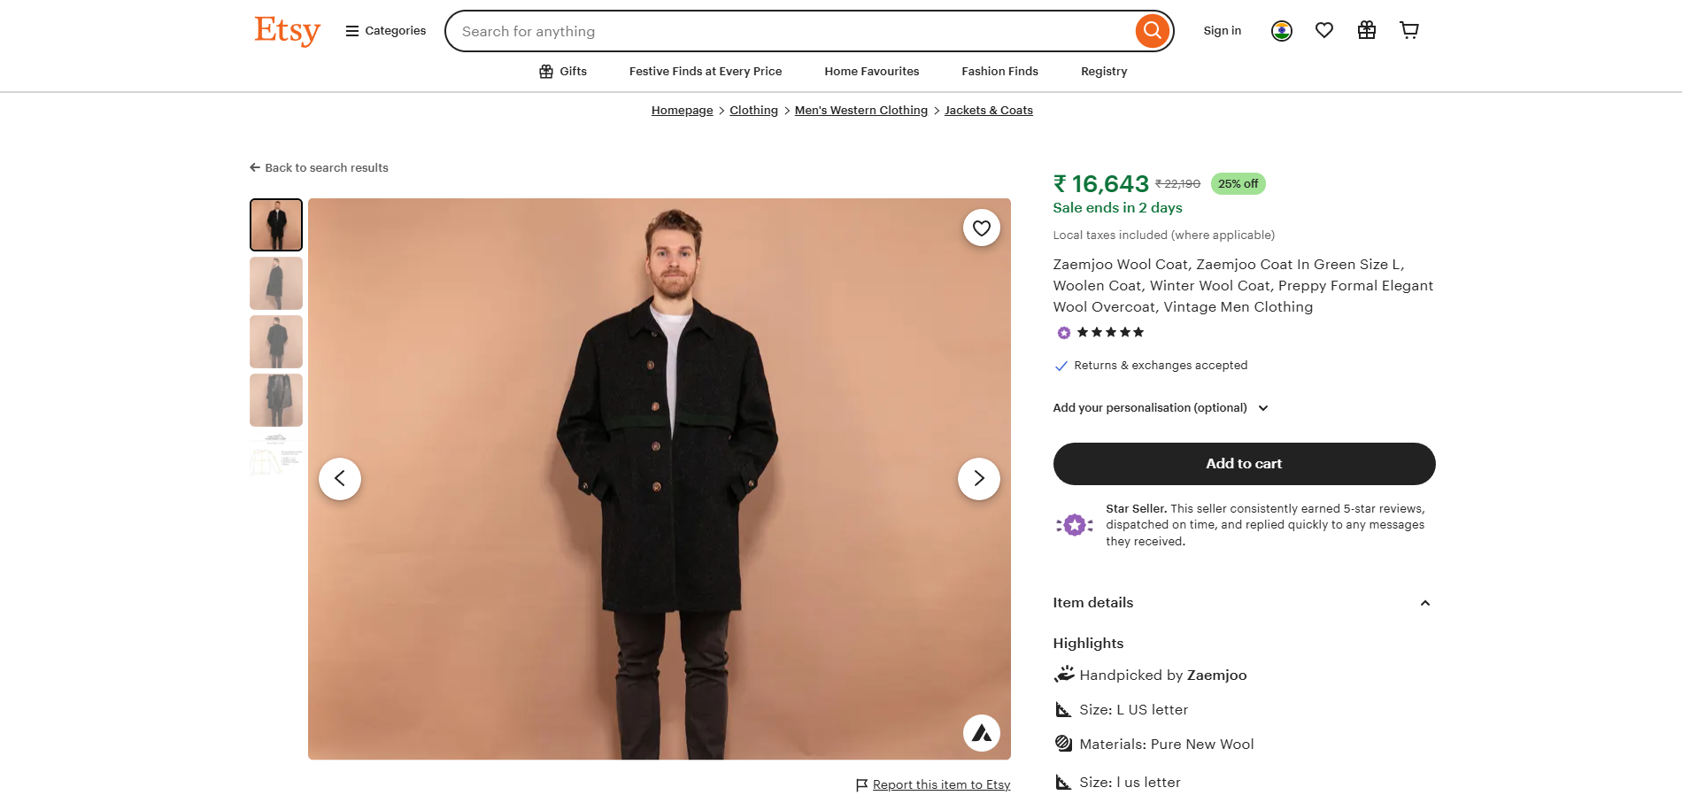Go to Home Favourites

point(871,72)
